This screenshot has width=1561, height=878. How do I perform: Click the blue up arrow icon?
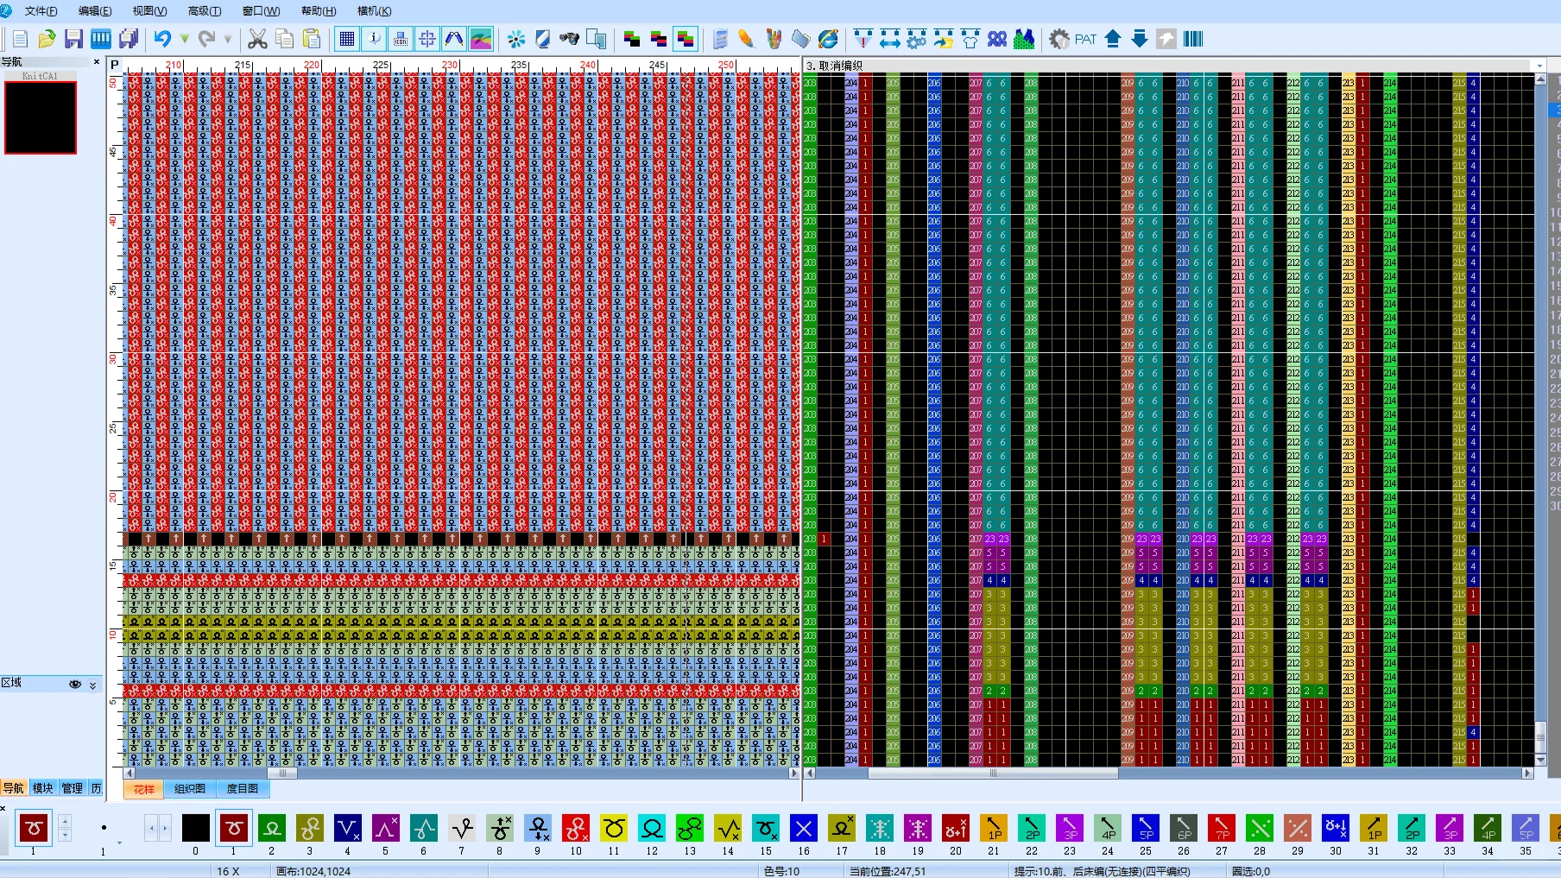(1113, 39)
